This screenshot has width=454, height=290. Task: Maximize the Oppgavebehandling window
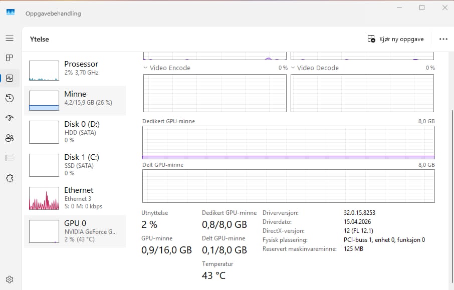pyautogui.click(x=422, y=8)
